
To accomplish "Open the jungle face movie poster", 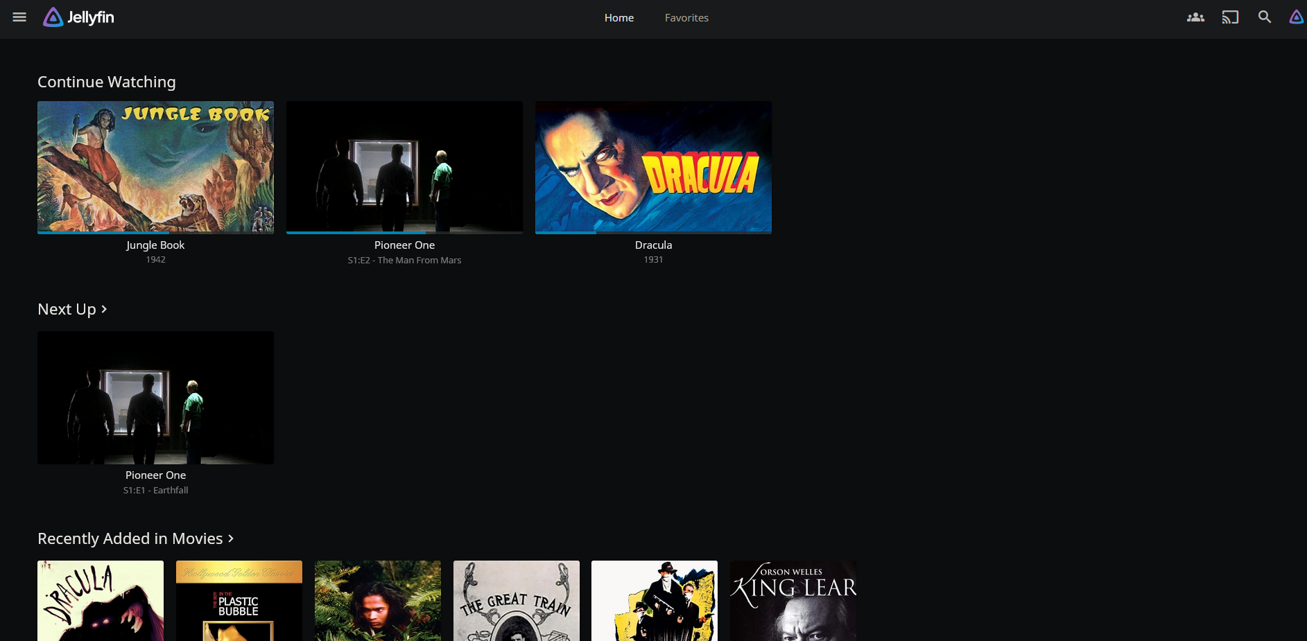I will (x=378, y=601).
